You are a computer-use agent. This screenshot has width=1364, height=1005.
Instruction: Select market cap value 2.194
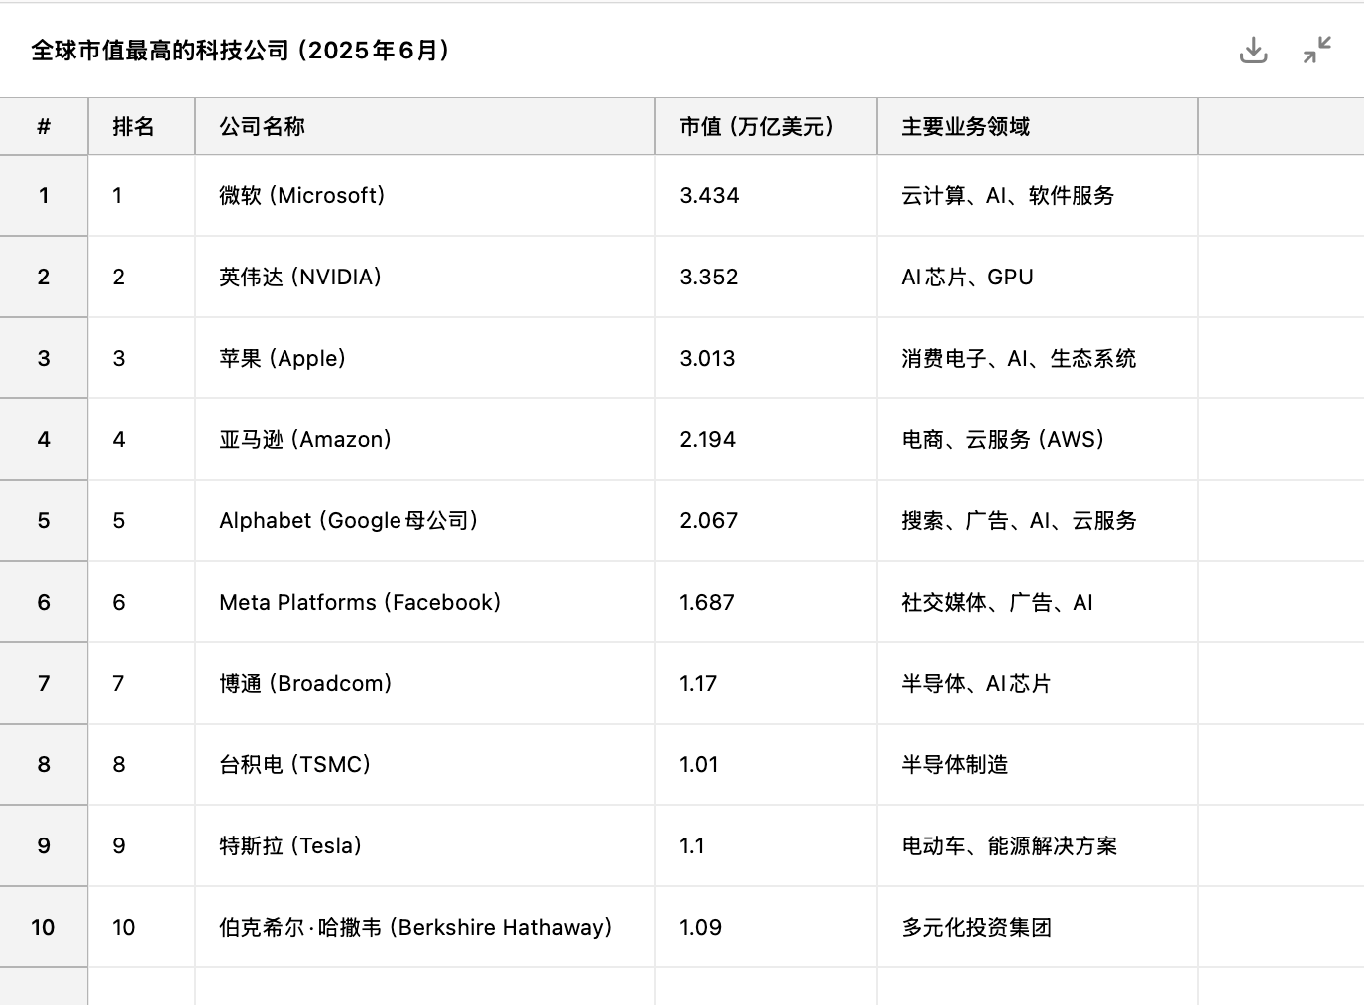click(x=766, y=439)
